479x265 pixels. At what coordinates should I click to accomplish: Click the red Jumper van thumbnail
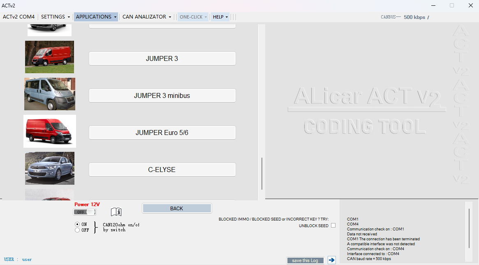point(49,57)
